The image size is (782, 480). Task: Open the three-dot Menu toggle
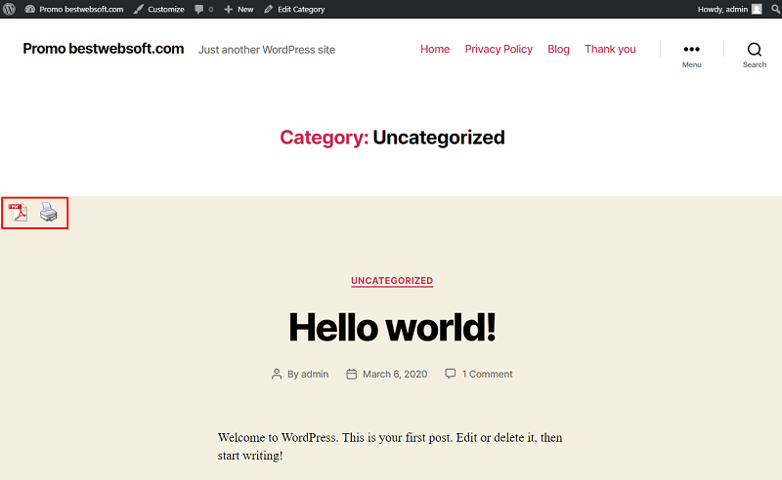click(x=692, y=55)
